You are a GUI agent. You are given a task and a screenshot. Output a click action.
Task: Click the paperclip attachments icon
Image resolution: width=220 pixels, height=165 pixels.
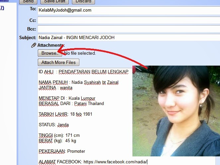coord(34,45)
